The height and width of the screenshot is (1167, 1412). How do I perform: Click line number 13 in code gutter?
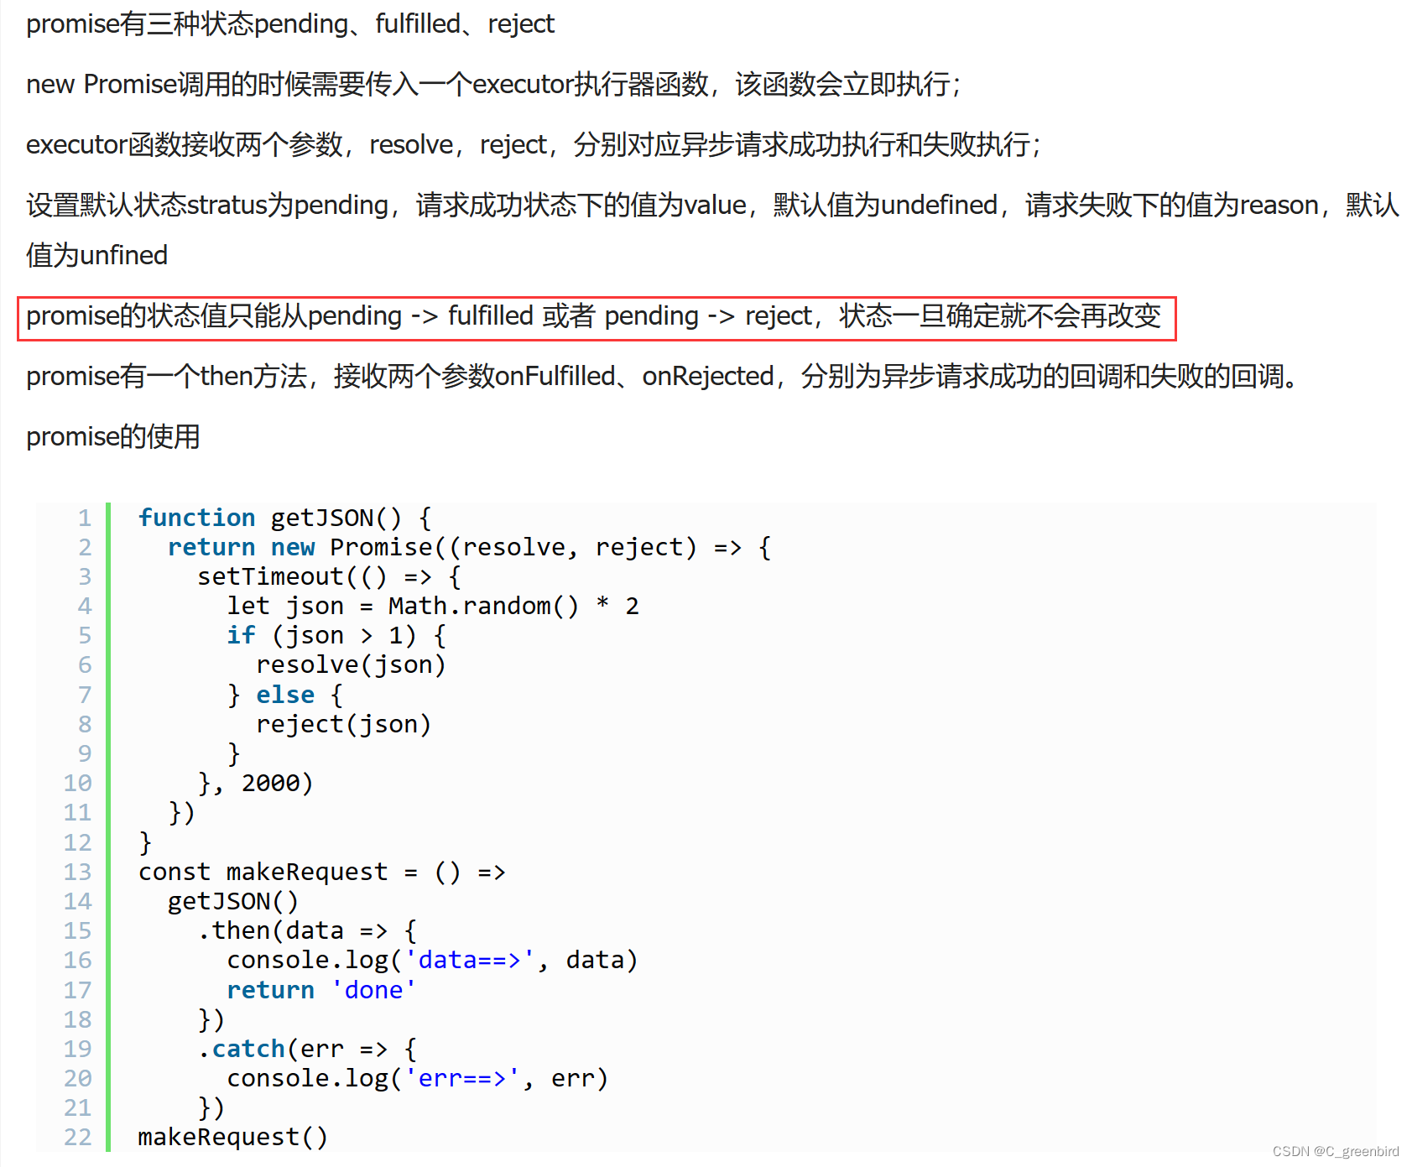pos(78,872)
